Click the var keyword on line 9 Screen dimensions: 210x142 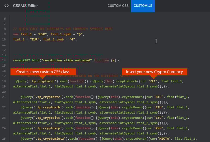tap(16, 34)
